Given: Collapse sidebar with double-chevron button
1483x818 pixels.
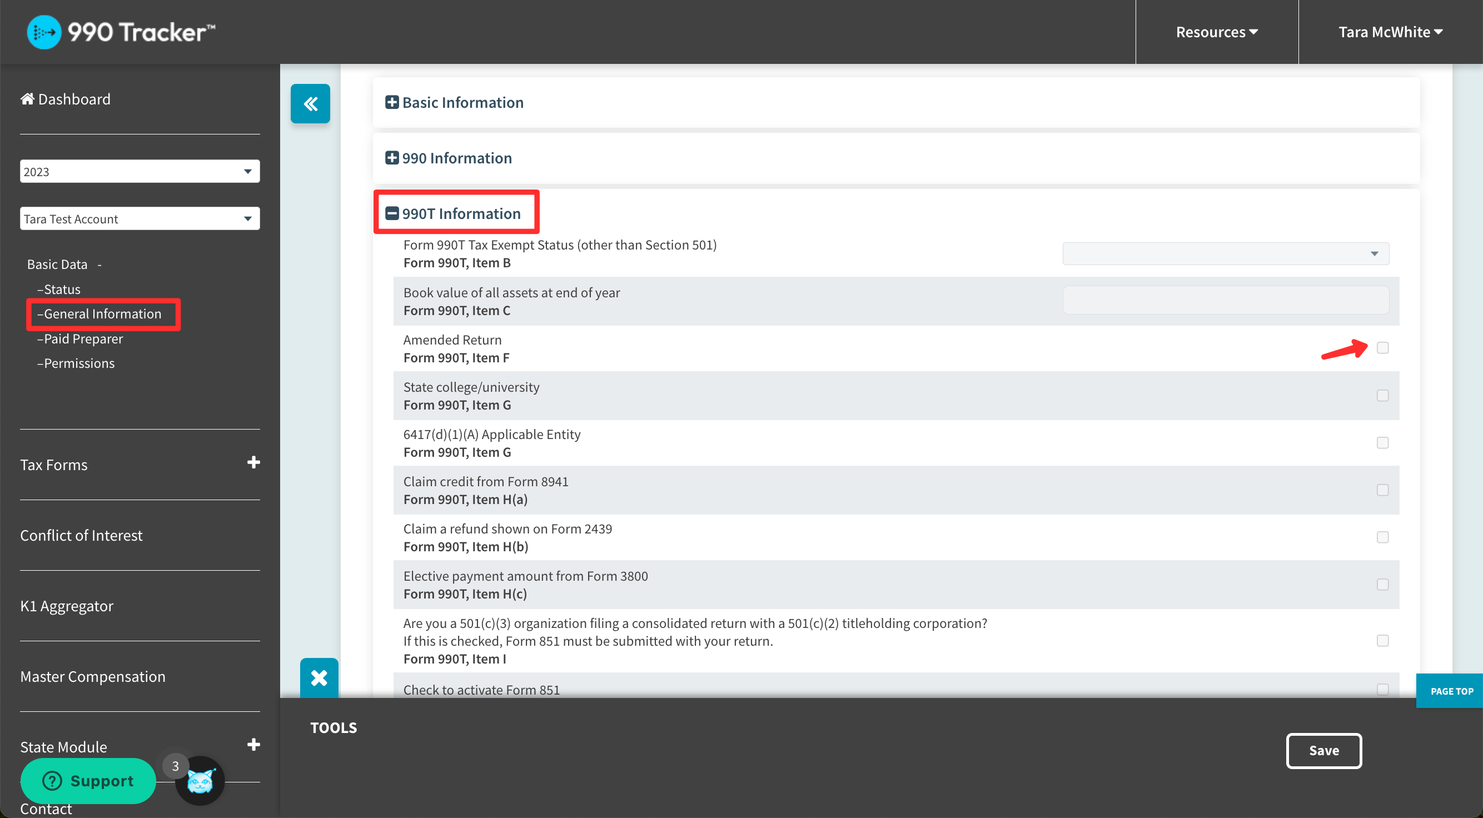Looking at the screenshot, I should point(310,103).
